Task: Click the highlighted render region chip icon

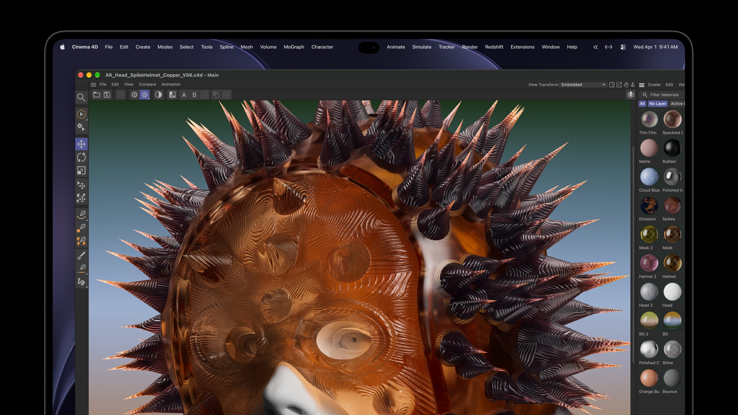Action: 145,95
